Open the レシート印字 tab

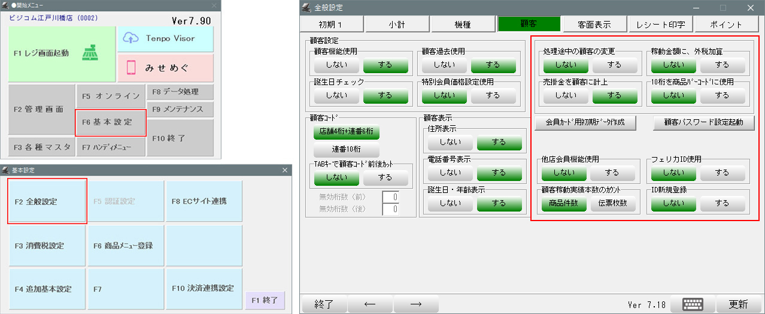(660, 24)
